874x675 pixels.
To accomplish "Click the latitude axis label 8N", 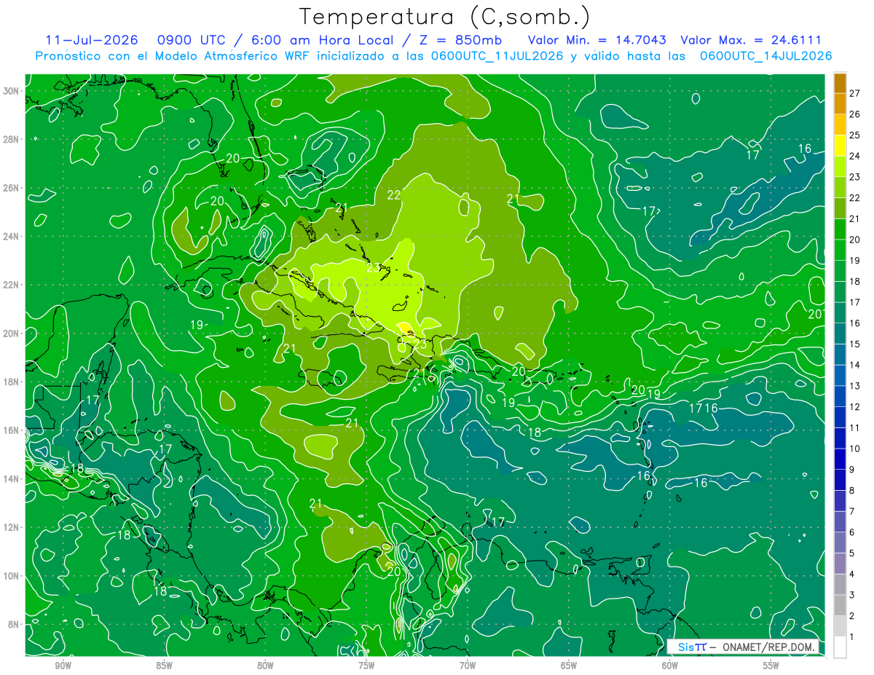I will [13, 625].
